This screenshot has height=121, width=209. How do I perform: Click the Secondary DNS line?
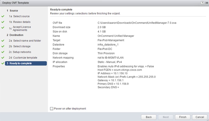pyautogui.click(x=108, y=87)
